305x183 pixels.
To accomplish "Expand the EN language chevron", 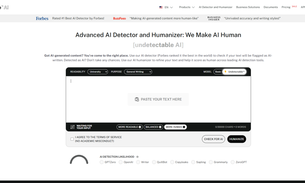I will [171, 7].
